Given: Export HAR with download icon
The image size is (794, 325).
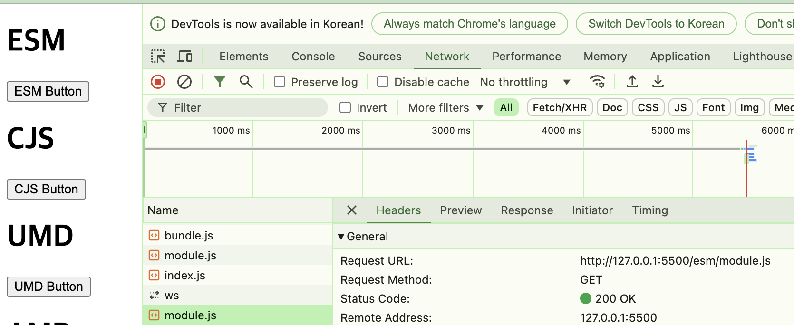Looking at the screenshot, I should point(658,82).
